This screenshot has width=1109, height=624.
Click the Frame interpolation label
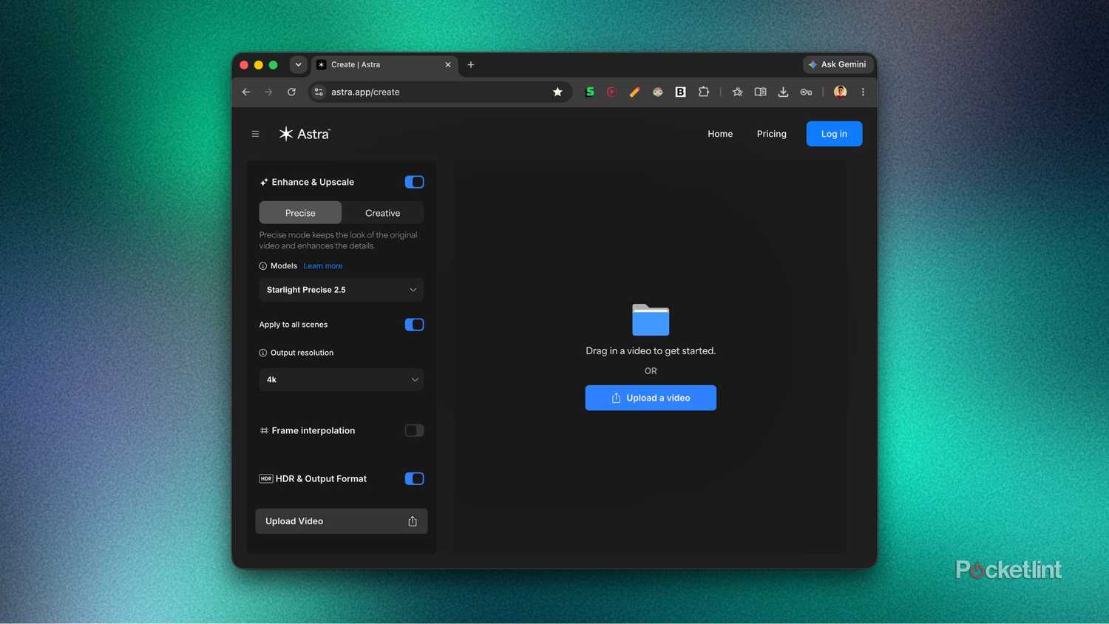click(313, 430)
